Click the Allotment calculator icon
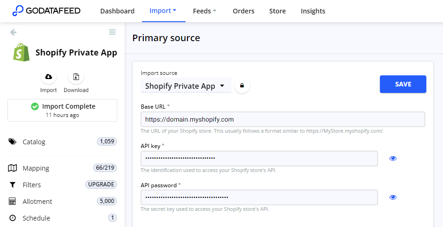 [x=12, y=202]
